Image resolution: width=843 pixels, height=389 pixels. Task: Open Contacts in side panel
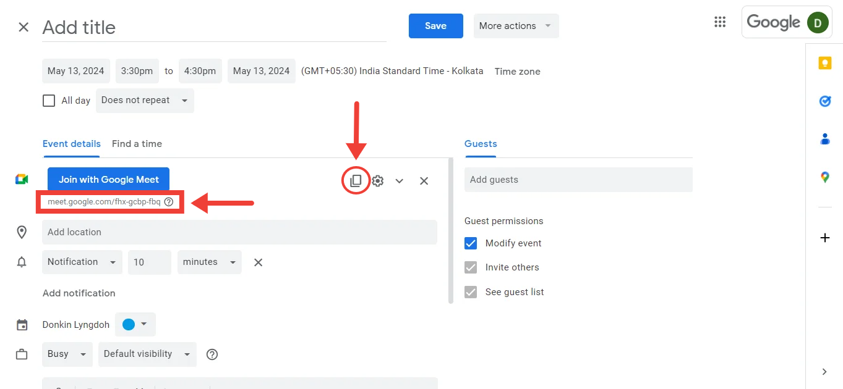point(824,140)
